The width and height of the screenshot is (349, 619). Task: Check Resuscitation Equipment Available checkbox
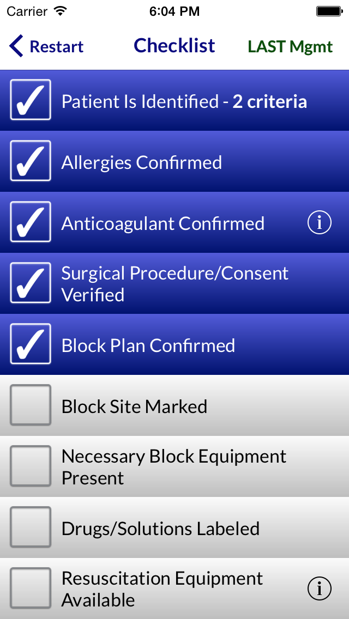[x=31, y=588]
